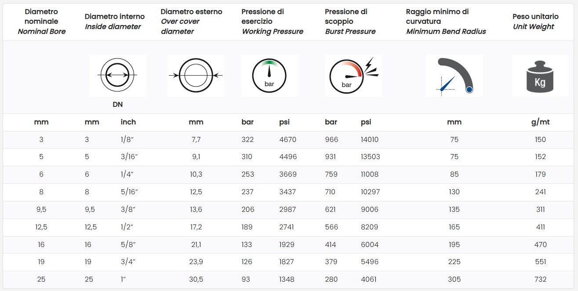The image size is (578, 291).
Task: Click the 14010 psi burst pressure value
Action: click(x=369, y=140)
